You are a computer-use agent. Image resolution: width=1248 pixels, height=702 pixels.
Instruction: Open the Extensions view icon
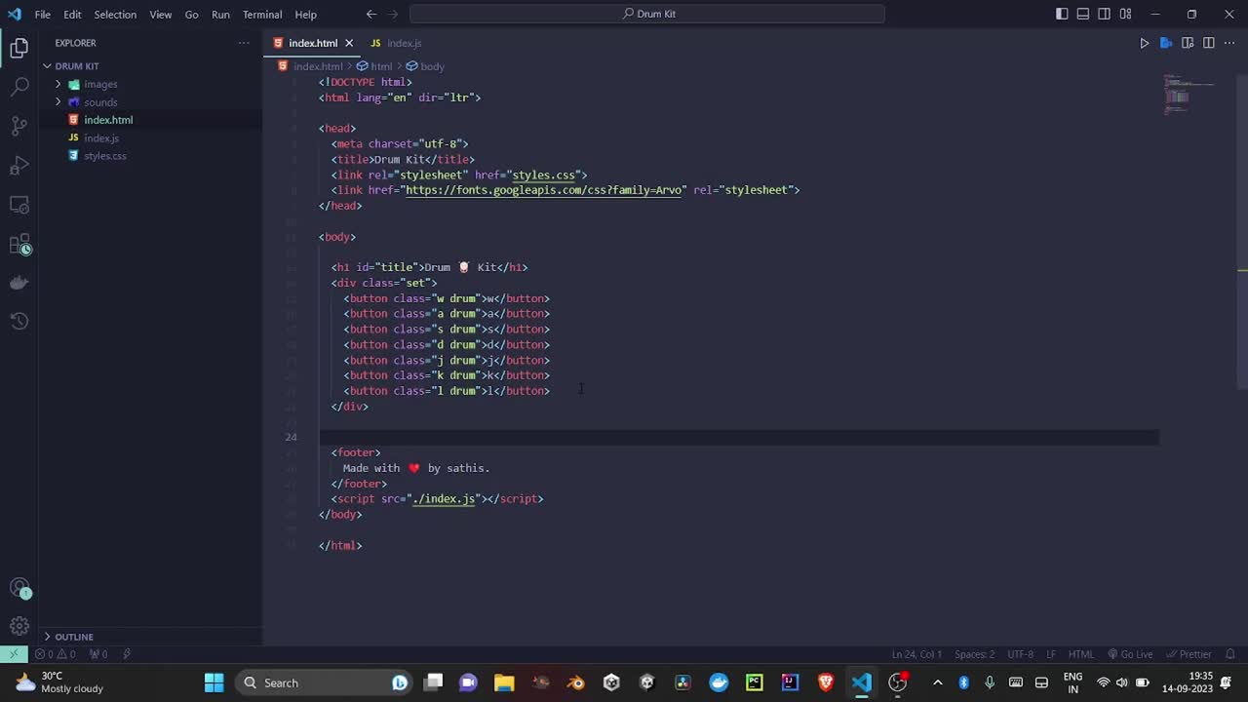(19, 245)
